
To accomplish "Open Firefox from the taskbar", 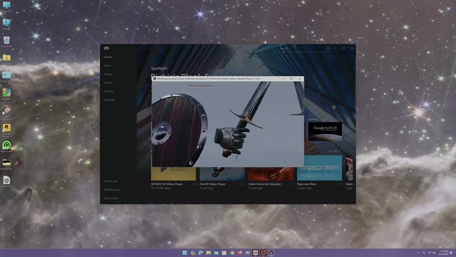I will click(240, 253).
